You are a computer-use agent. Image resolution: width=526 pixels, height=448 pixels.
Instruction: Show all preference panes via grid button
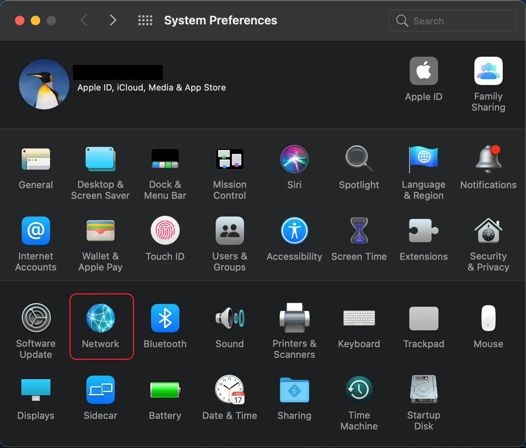pyautogui.click(x=145, y=20)
